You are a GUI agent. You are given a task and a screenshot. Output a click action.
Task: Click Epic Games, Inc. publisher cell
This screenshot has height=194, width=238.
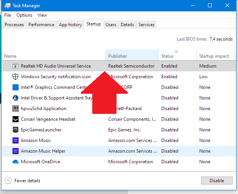[125, 130]
